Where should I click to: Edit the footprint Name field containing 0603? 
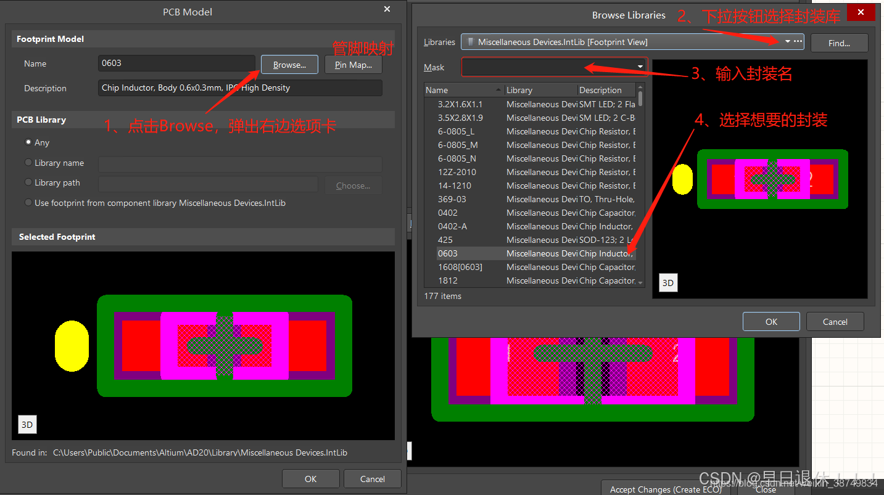pos(176,63)
